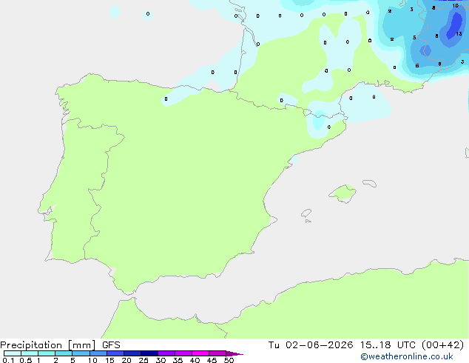The width and height of the screenshot is (469, 363).
Task: Click the '6' precipitation value on the map
Action: 417,66
